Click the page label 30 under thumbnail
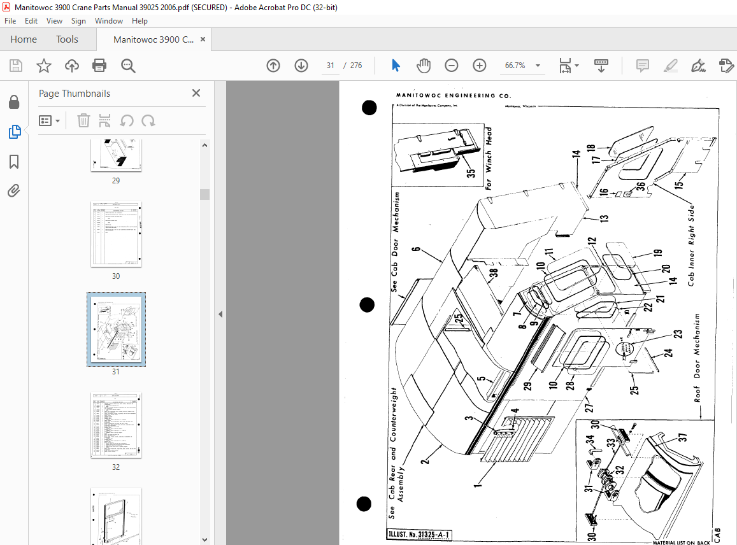Screen dimensions: 737x545 [116, 276]
